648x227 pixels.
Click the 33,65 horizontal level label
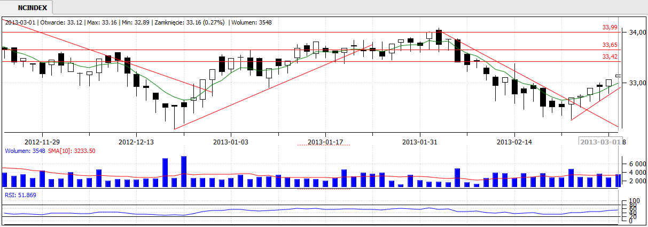coord(610,45)
